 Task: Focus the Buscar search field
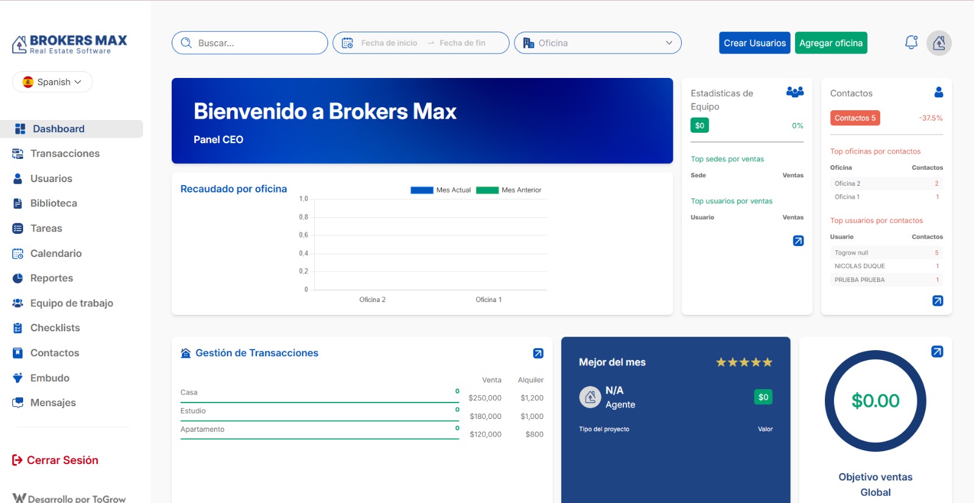(x=250, y=43)
